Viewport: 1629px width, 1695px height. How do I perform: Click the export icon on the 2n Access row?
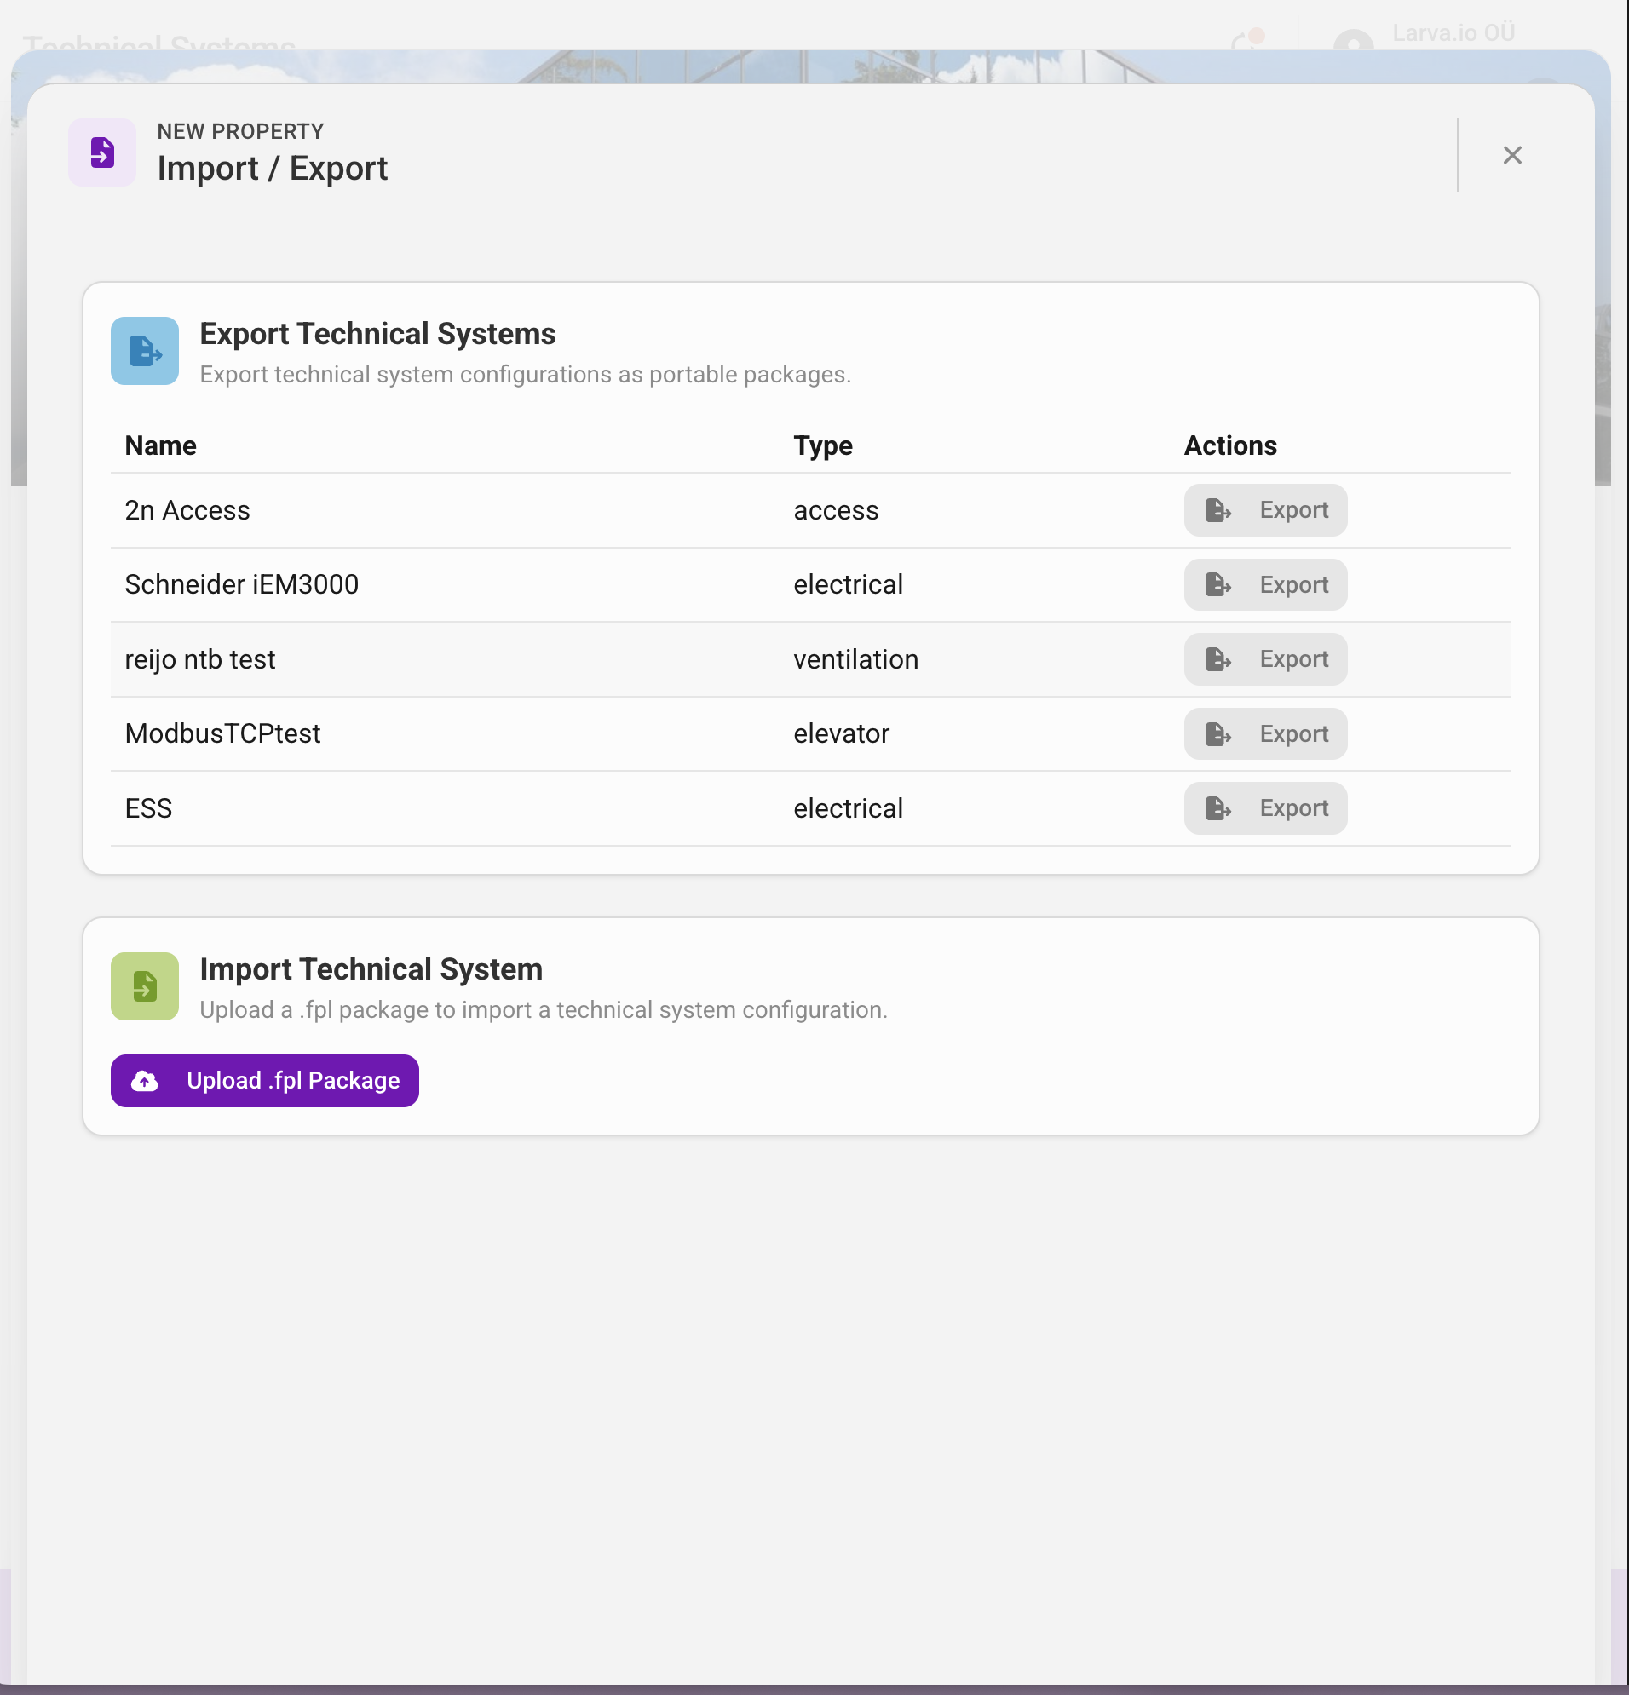pyautogui.click(x=1219, y=510)
